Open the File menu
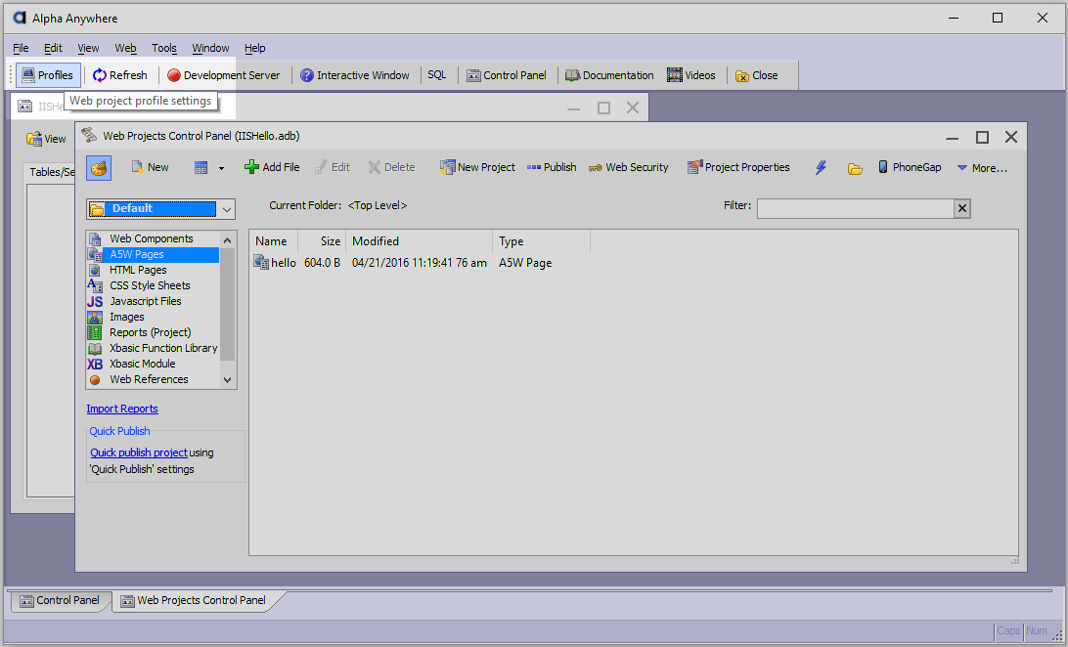This screenshot has height=647, width=1068. tap(21, 48)
